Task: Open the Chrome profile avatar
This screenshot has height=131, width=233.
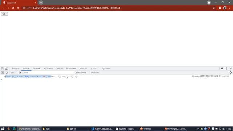Action: coord(225,8)
